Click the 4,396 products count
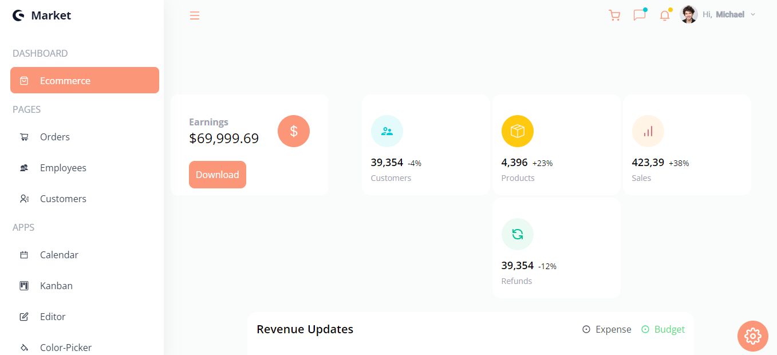This screenshot has width=777, height=355. (514, 163)
